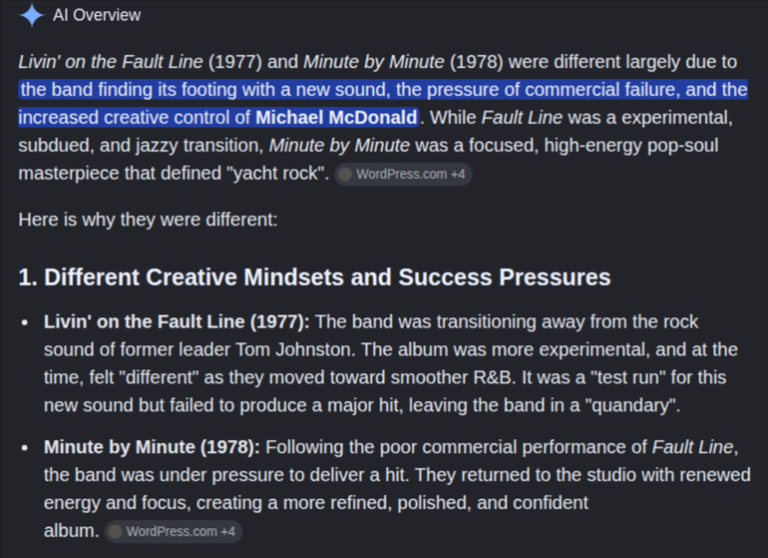This screenshot has height=558, width=768.
Task: Select the heading "Different Creative Mindsets and Success Pressures"
Action: pyautogui.click(x=327, y=277)
